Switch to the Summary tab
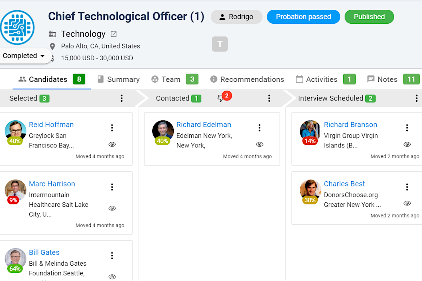422x281 pixels. 119,79
